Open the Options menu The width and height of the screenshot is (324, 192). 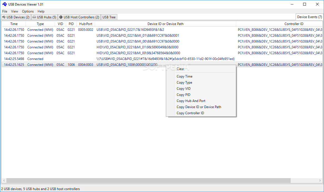[x=28, y=11]
